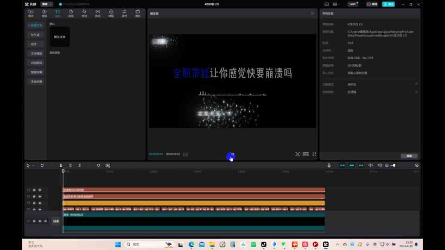
Task: Start voiceover recording with microphone icon
Action: pyautogui.click(x=329, y=165)
